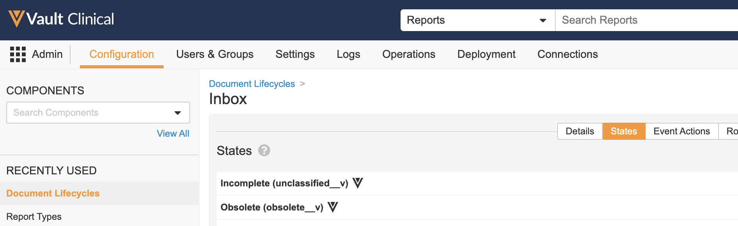Select the Operations tab

pos(409,54)
